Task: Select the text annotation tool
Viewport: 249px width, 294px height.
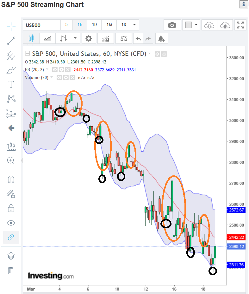Action: [11, 84]
